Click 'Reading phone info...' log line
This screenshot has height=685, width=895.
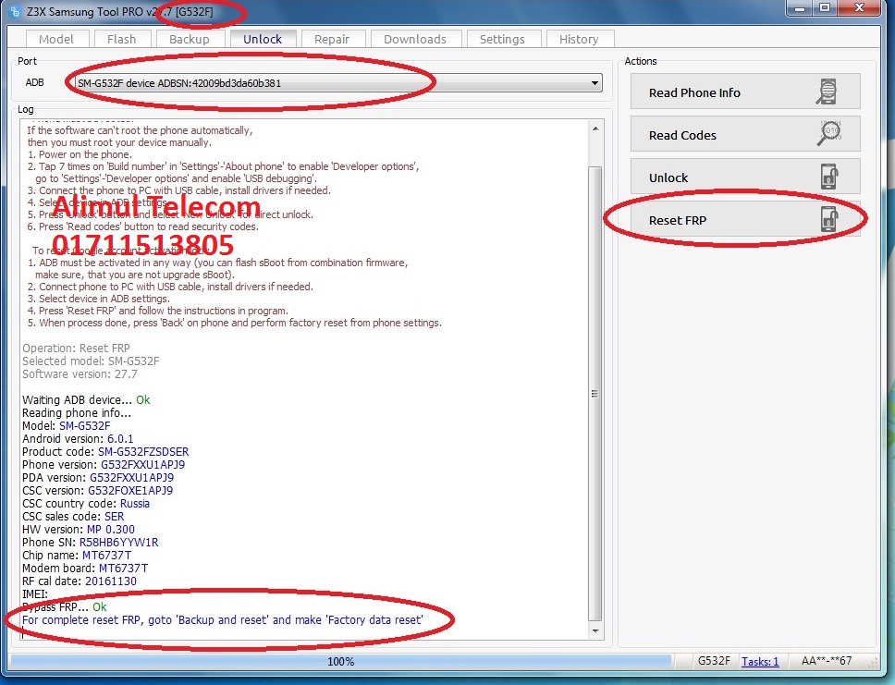tap(77, 412)
